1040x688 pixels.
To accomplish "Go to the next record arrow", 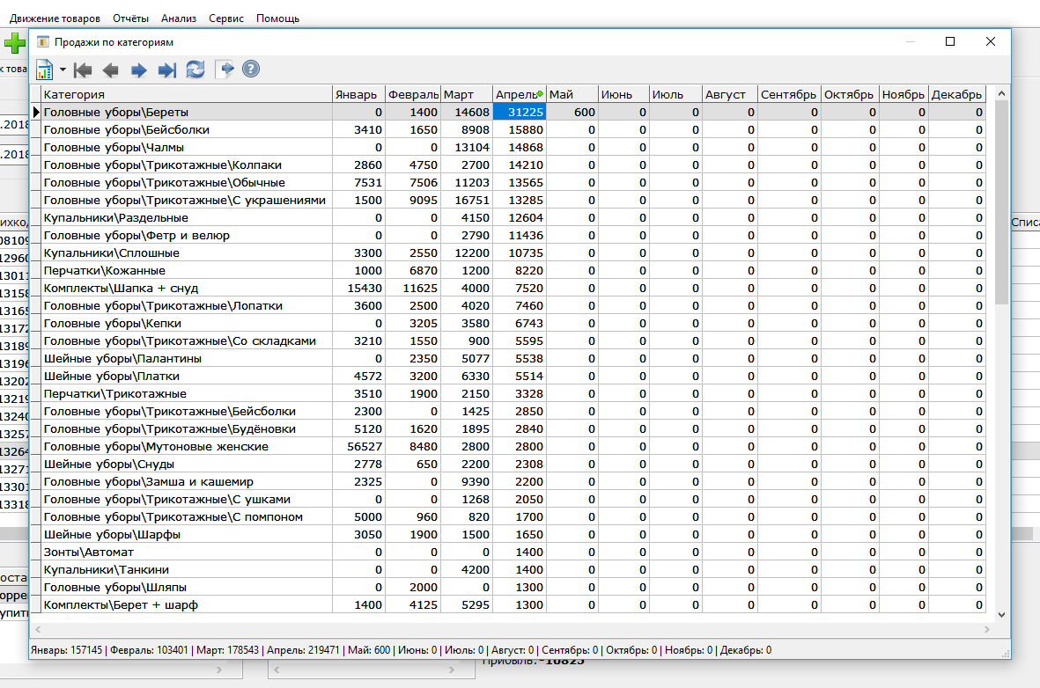I will 138,70.
